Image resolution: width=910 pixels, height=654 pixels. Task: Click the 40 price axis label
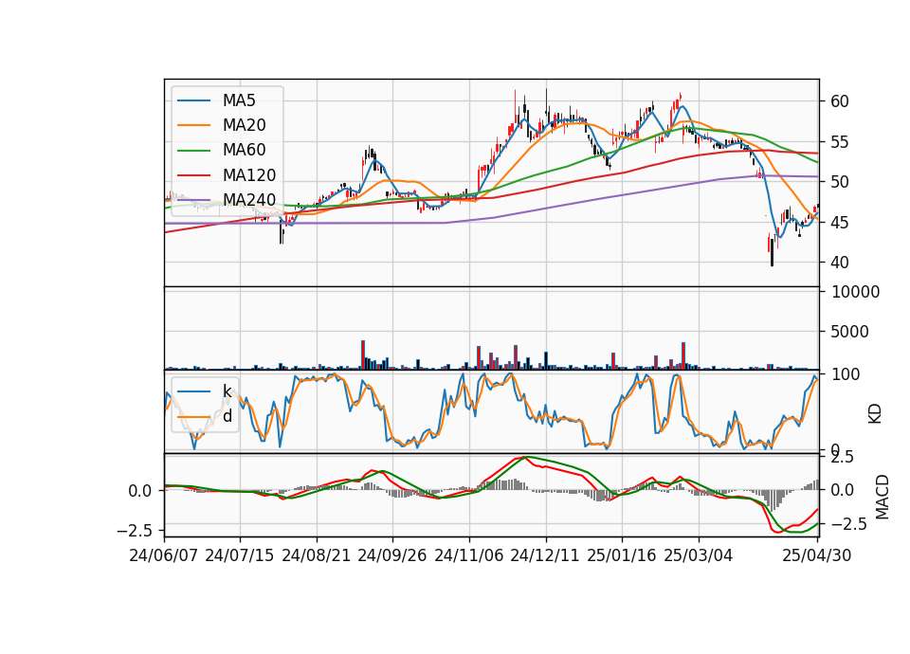(840, 263)
